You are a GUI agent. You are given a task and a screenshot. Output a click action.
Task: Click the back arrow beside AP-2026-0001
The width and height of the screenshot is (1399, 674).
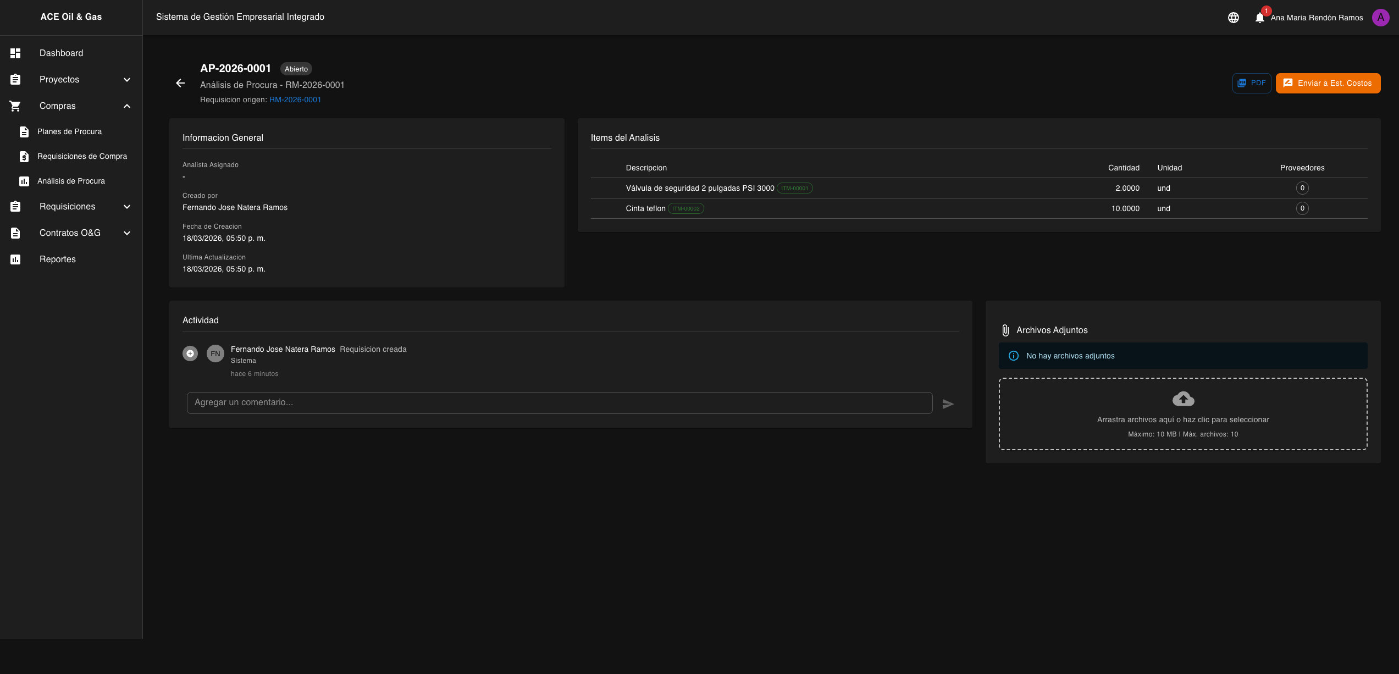tap(180, 83)
